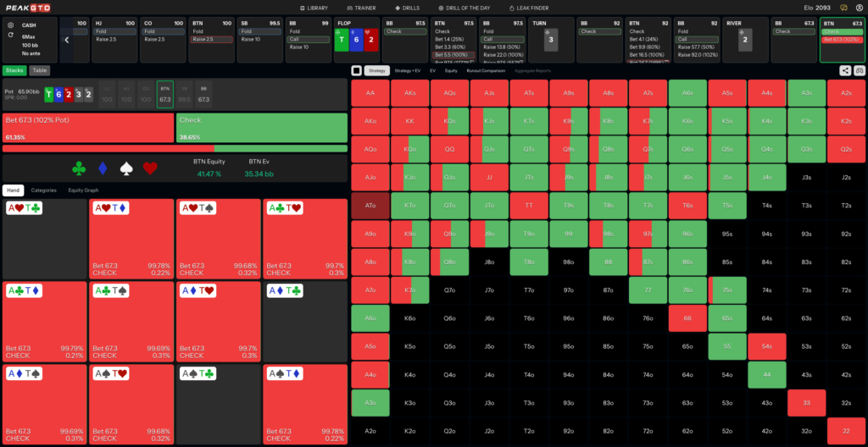Open the Library menu
This screenshot has height=447, width=868.
click(314, 8)
